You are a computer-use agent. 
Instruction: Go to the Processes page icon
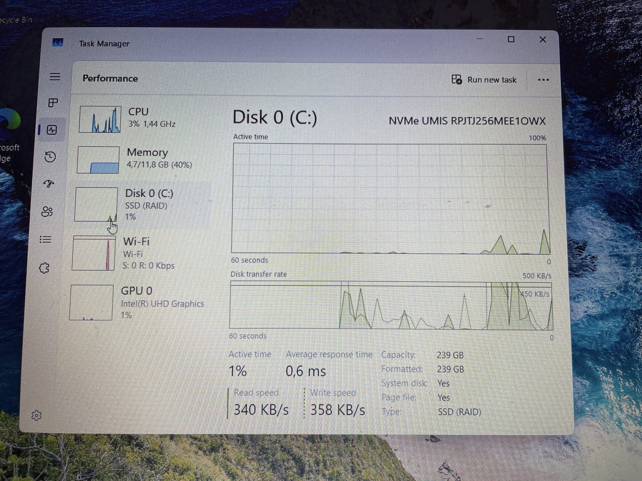(x=53, y=103)
